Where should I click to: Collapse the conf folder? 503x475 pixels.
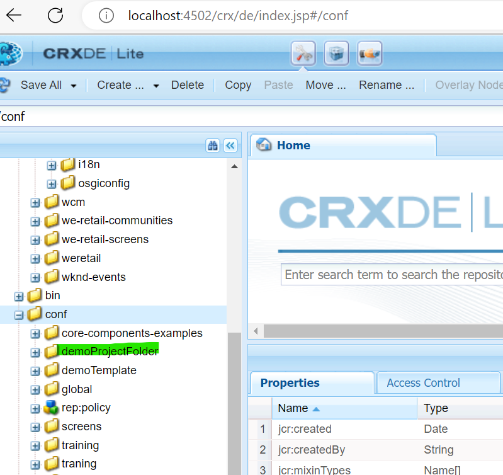tap(19, 316)
